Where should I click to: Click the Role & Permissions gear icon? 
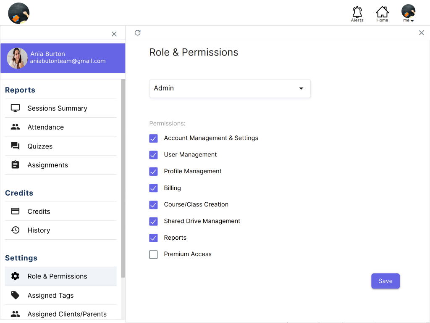point(15,276)
